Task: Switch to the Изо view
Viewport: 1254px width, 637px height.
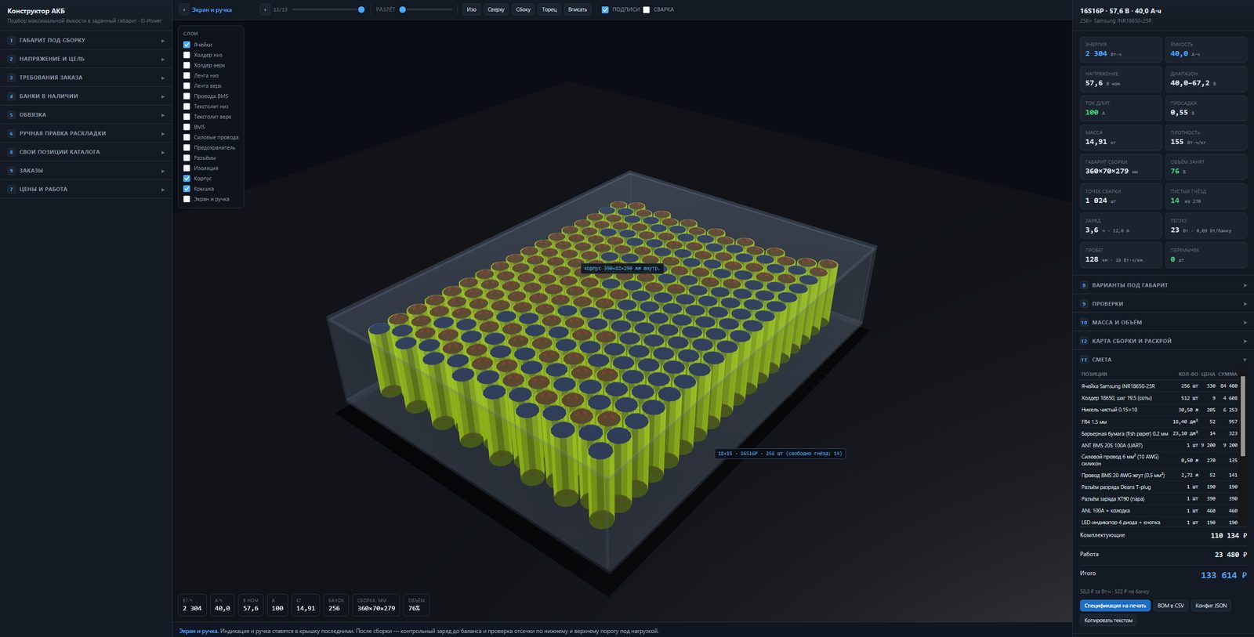Action: click(x=471, y=9)
